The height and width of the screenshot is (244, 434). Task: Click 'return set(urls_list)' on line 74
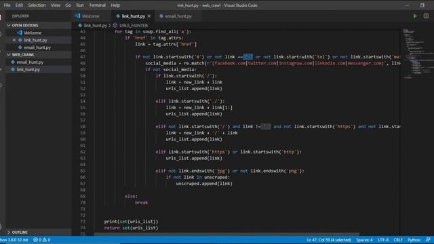click(131, 228)
